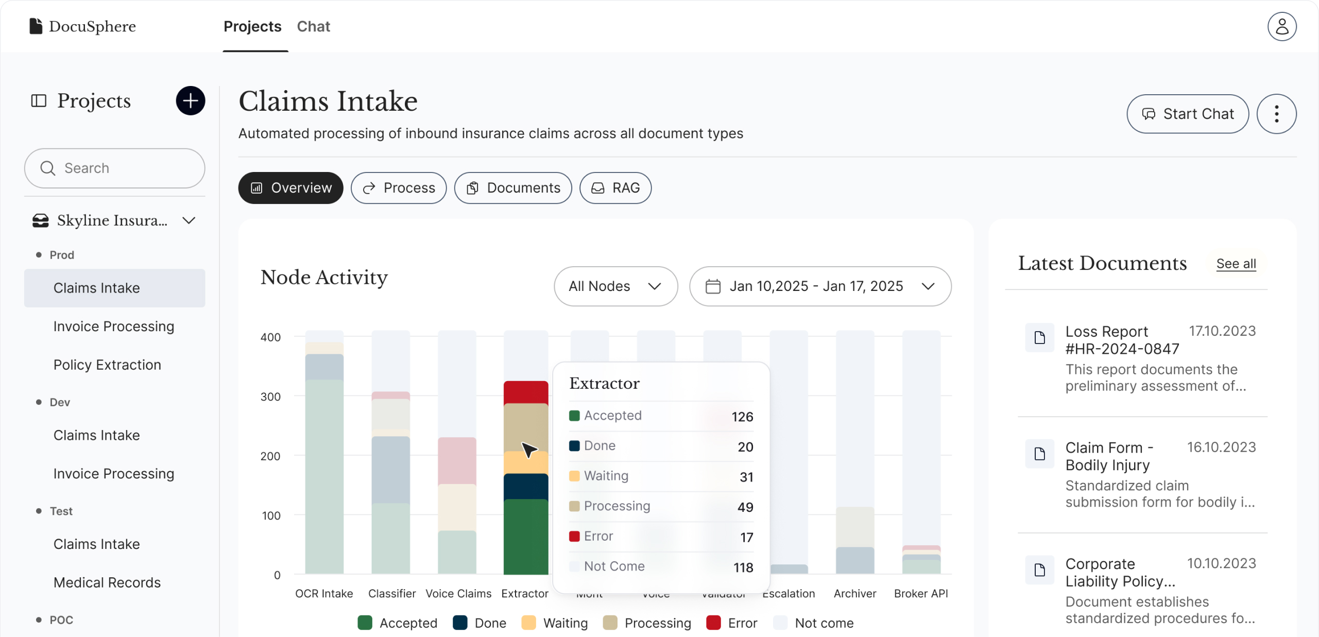
Task: Open the Documents tab
Action: 513,188
